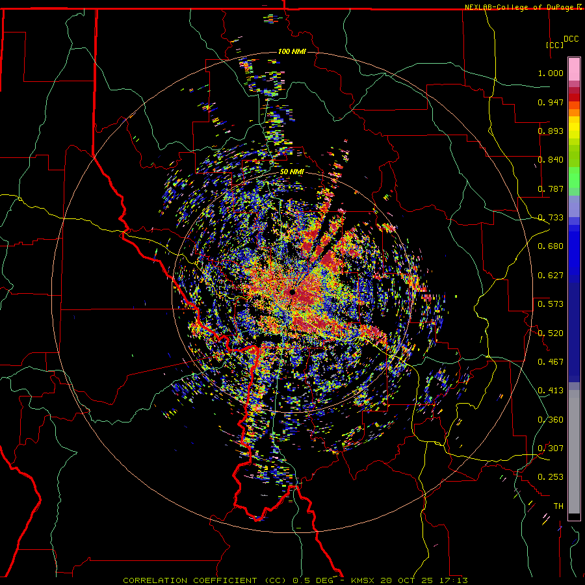Click the 0.840 legend value
The height and width of the screenshot is (585, 585).
(551, 159)
